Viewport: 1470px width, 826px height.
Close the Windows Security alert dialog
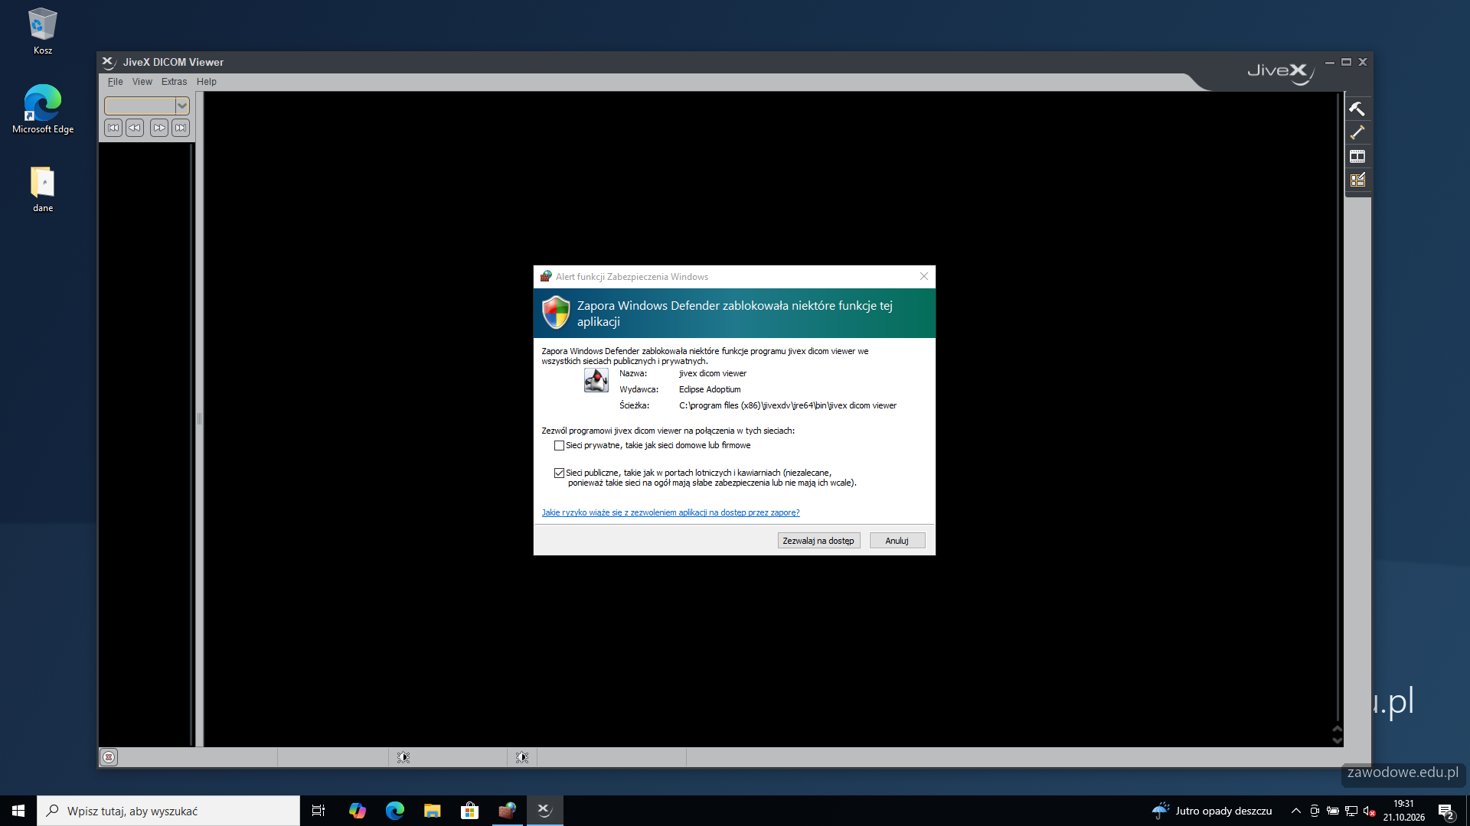click(x=924, y=276)
